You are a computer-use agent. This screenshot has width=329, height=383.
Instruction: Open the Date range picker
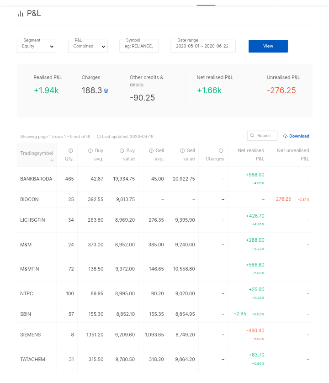tap(203, 46)
